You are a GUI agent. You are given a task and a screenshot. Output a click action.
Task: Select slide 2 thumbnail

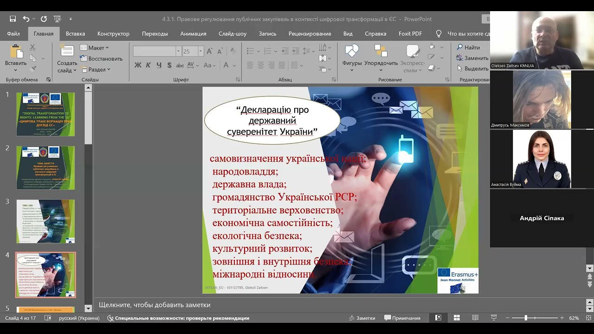[45, 167]
